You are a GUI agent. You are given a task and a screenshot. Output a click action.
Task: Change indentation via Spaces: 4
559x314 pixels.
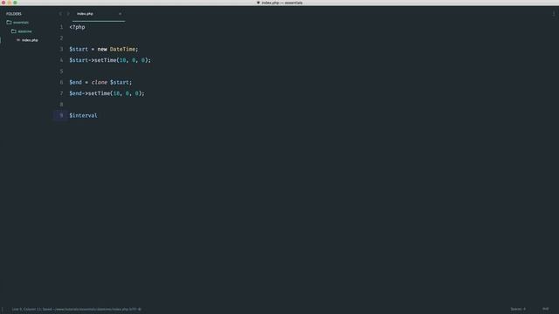point(518,309)
